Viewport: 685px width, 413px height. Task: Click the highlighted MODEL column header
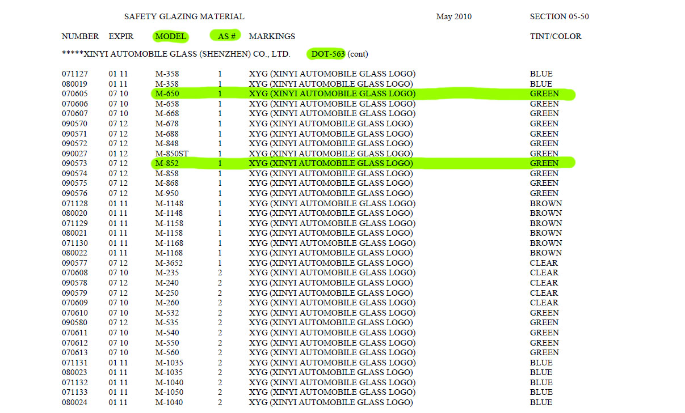[170, 36]
